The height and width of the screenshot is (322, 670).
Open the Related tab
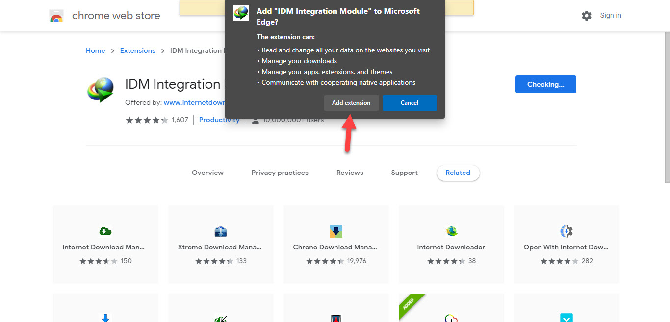coord(458,173)
